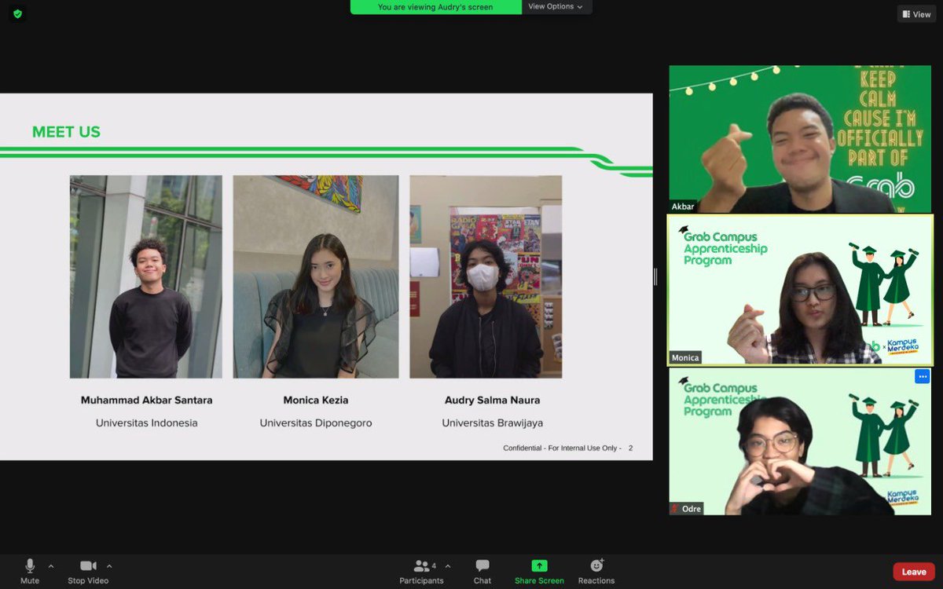Select Monica's video tile
Viewport: 943px width, 589px height.
coord(800,290)
